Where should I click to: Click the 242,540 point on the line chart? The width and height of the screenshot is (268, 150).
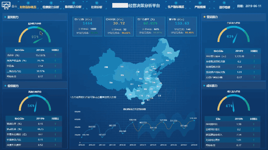tap(123, 133)
